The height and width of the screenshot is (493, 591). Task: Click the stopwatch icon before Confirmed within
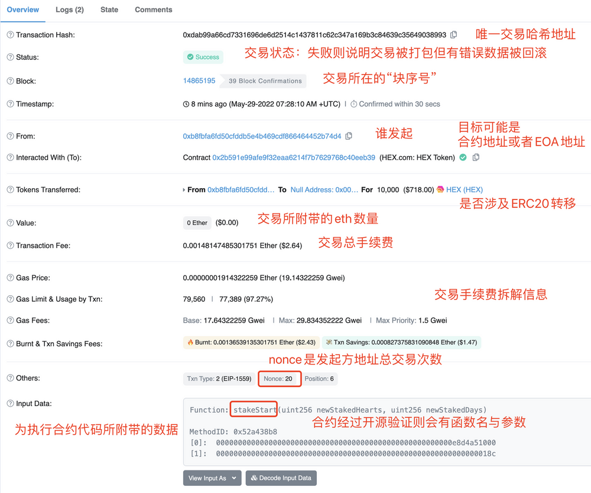(353, 104)
